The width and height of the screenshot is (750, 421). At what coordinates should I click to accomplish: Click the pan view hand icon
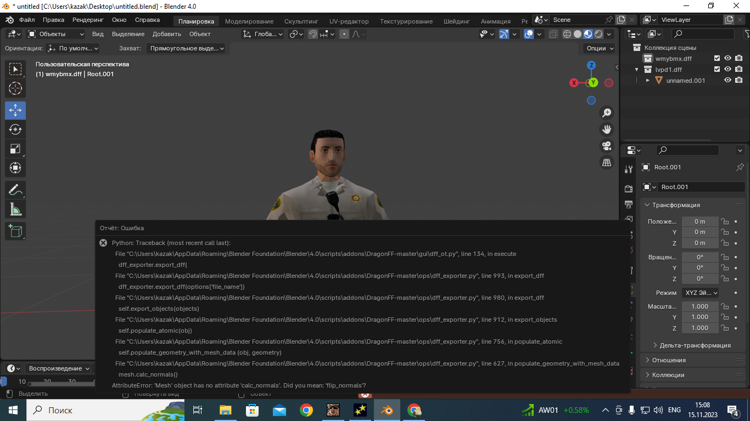(607, 129)
